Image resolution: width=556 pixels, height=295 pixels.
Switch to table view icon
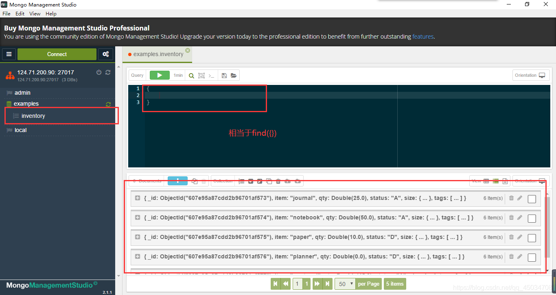(486, 181)
